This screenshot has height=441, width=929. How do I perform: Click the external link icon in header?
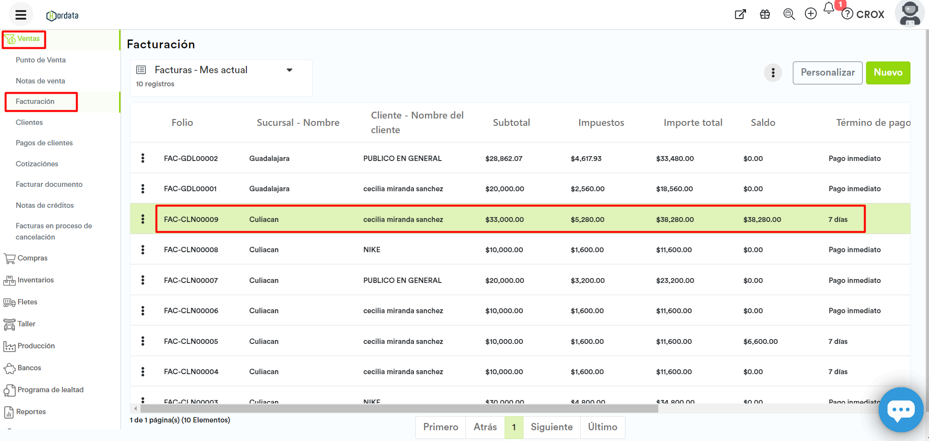point(740,14)
